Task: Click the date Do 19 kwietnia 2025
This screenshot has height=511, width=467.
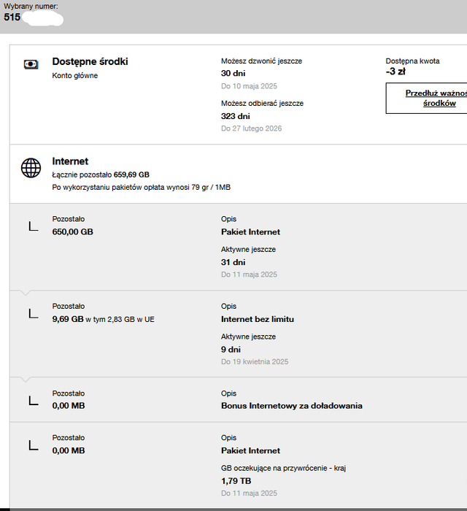Action: (x=255, y=362)
